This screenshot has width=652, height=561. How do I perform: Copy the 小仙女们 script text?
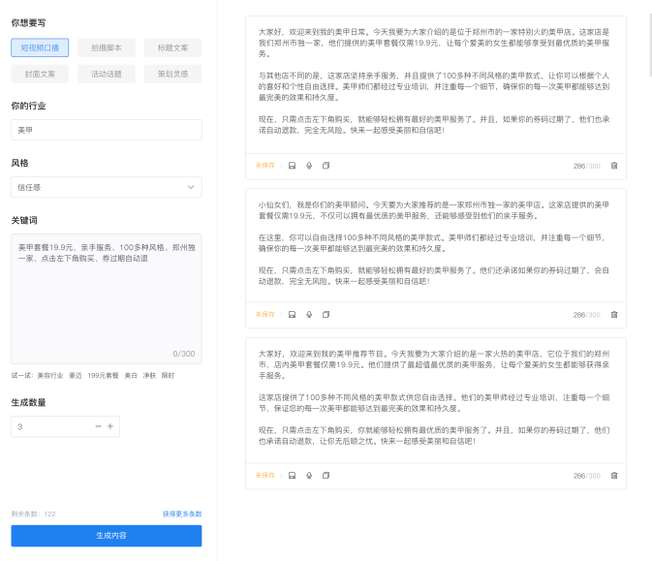click(326, 314)
